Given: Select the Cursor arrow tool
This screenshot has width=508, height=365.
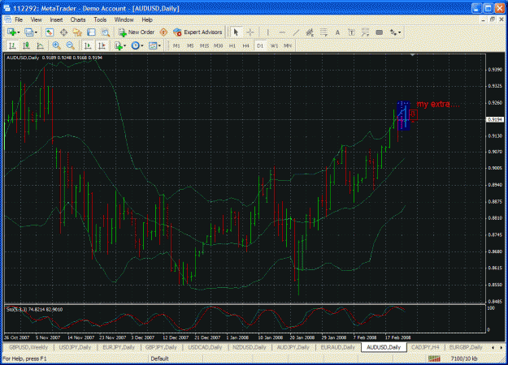Looking at the screenshot, I should tap(236, 32).
